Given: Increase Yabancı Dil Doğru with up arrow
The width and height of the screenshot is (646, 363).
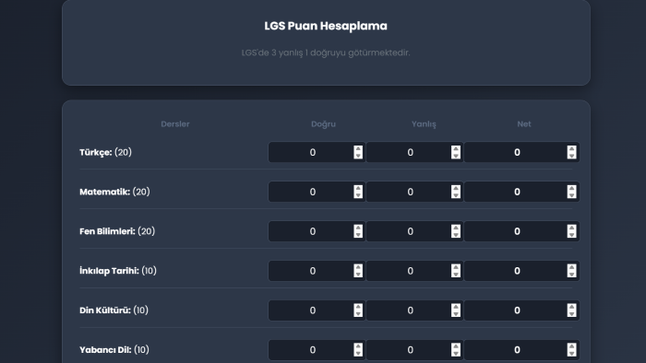Looking at the screenshot, I should coord(358,346).
